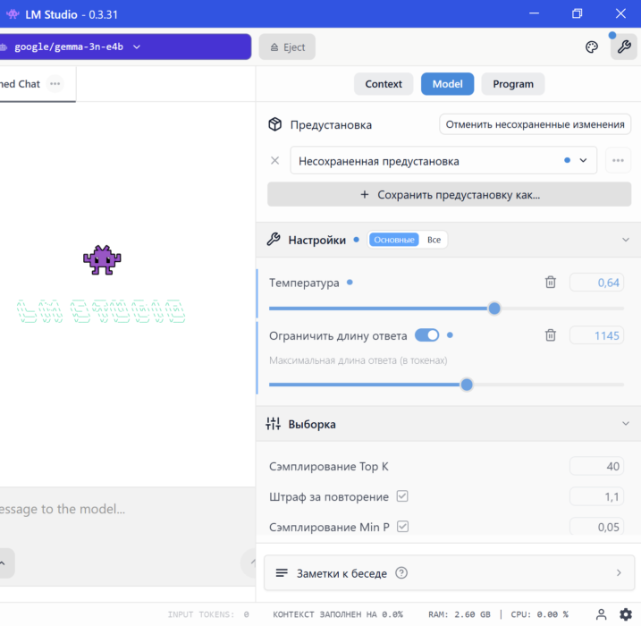641x626 pixels.
Task: Click Отменить несохраненные изменения button
Action: click(536, 124)
